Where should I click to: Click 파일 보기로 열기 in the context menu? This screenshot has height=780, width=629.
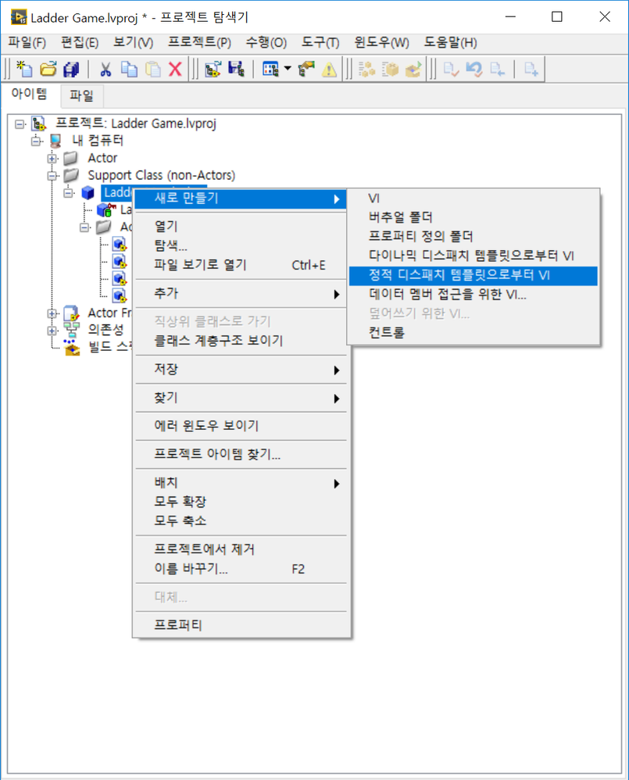coord(241,265)
